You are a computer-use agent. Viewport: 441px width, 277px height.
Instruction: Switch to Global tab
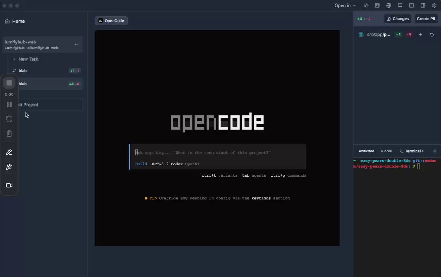386,151
